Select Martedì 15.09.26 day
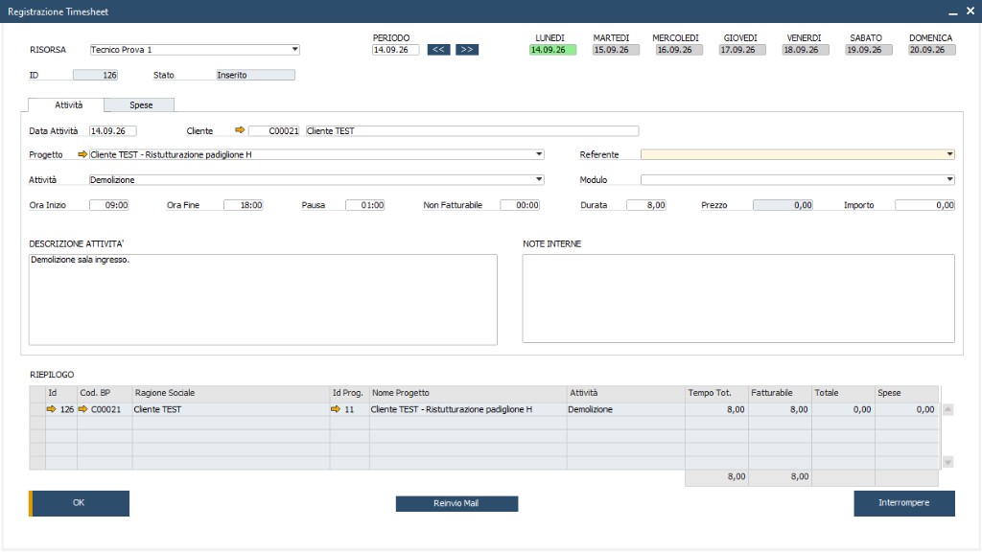Screen dimensions: 982x552 (616, 50)
